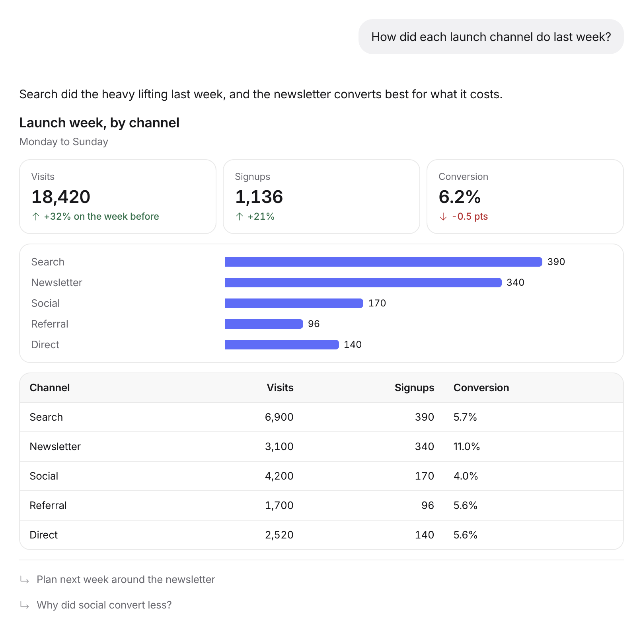This screenshot has width=643, height=632.
Task: Click 2,520 visits in Direct row
Action: (279, 535)
